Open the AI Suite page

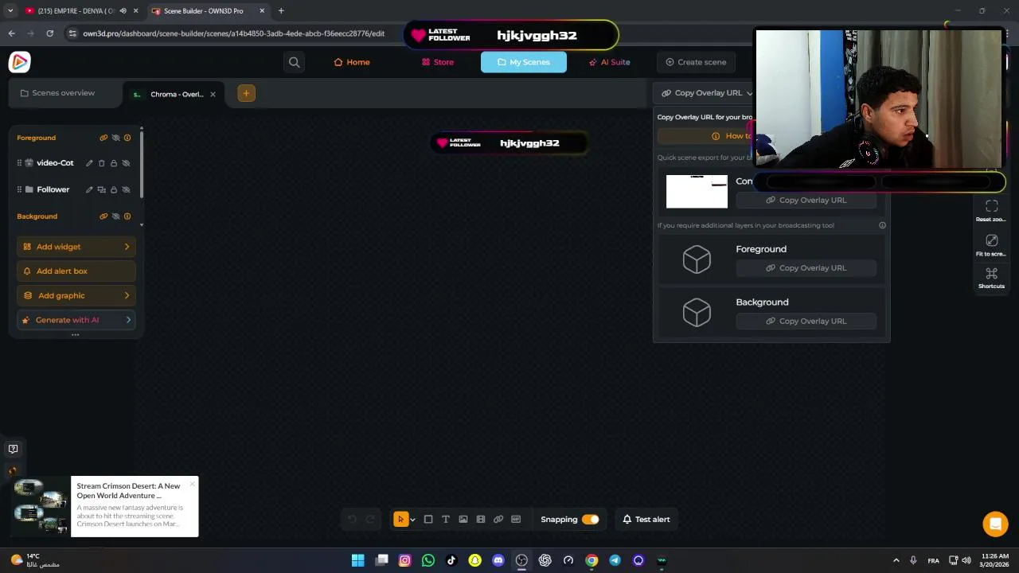pos(610,62)
